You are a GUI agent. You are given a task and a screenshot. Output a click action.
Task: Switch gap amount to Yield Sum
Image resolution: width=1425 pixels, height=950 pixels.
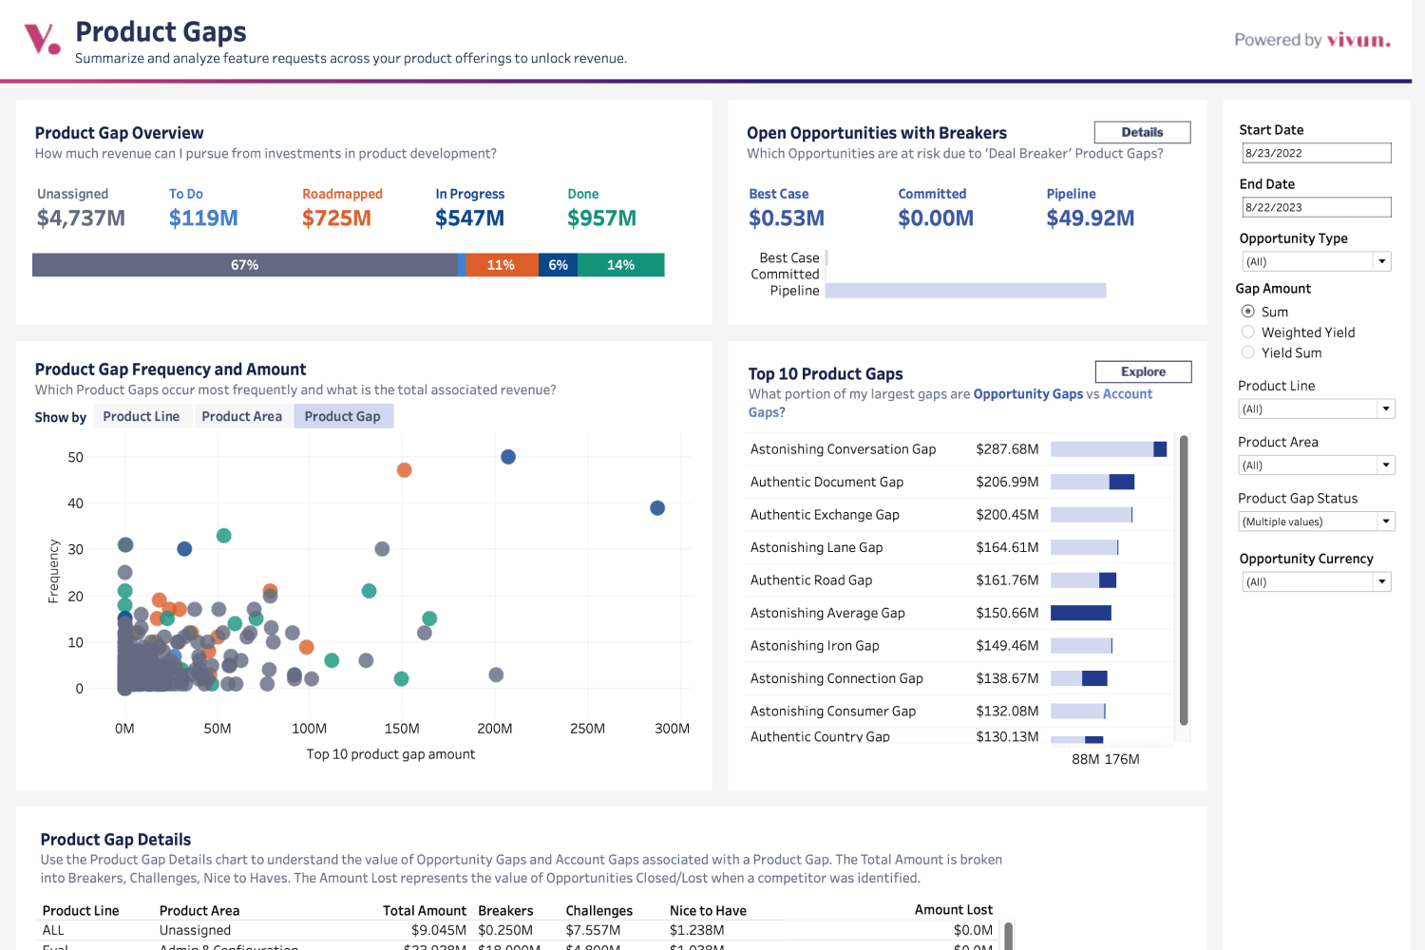pos(1248,352)
